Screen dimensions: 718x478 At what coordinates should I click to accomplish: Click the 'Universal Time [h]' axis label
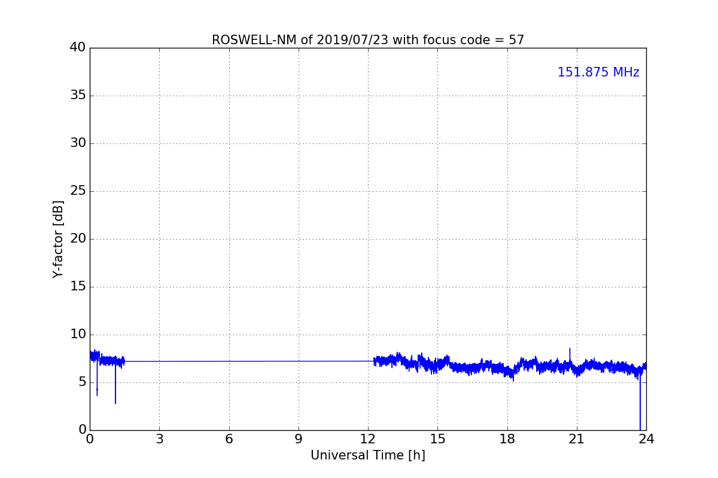(368, 455)
